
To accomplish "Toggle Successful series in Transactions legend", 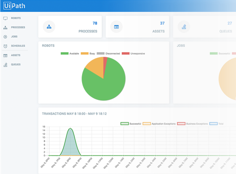I will [x=131, y=124].
